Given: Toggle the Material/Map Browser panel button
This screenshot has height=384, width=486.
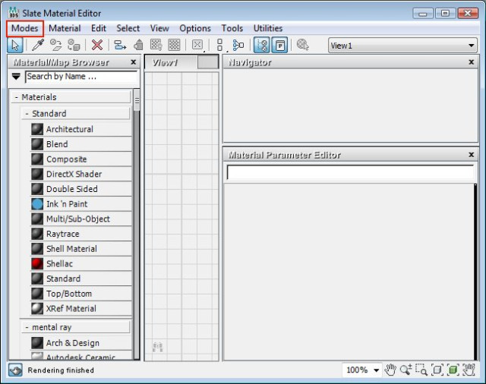Looking at the screenshot, I should point(261,45).
